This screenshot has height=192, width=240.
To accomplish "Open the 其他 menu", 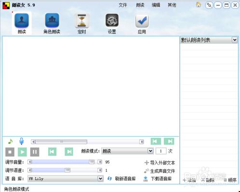I will coord(172,5).
